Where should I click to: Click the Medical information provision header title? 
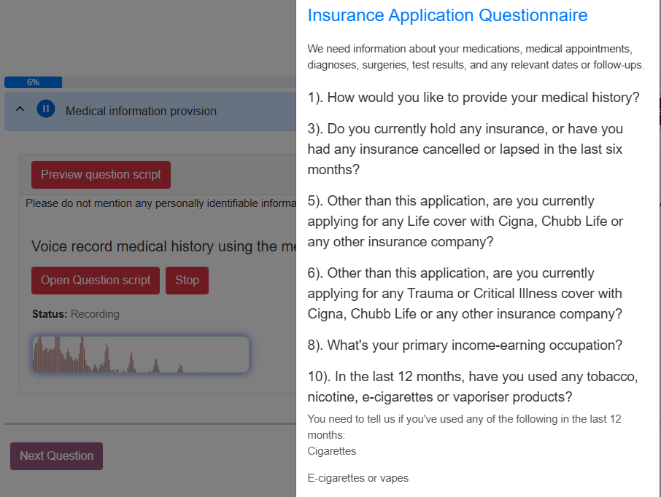coord(141,111)
